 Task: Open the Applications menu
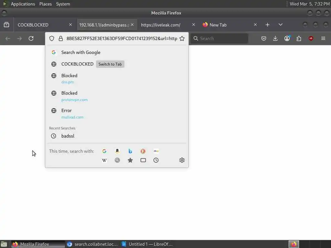click(23, 4)
